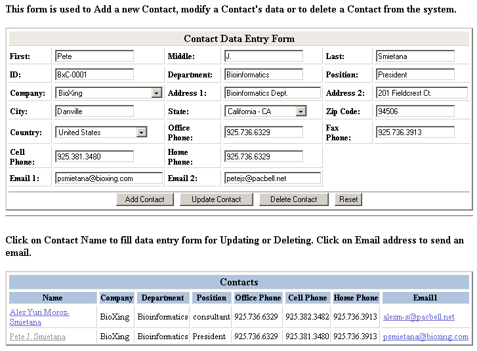Viewport: 477px width, 351px height.
Task: Click into the Zip Code field
Action: (x=415, y=112)
